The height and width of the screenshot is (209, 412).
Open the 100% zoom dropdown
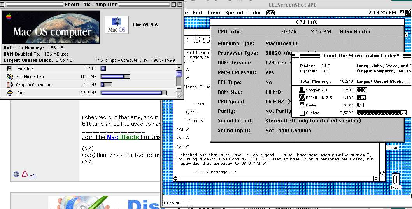click(172, 203)
